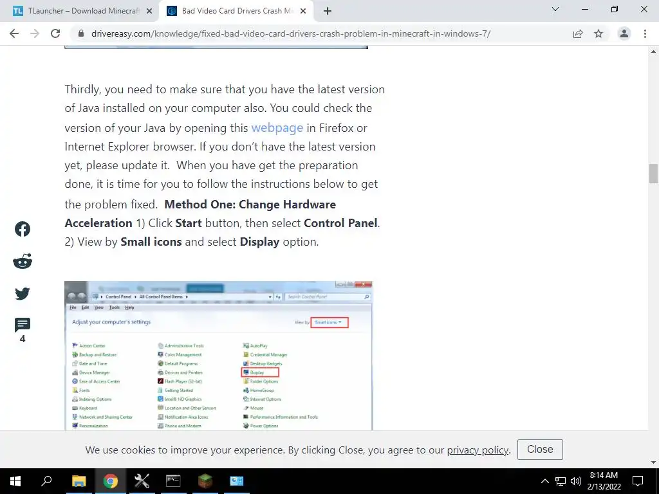659x494 pixels.
Task: Open volume control tray icon
Action: click(x=576, y=481)
